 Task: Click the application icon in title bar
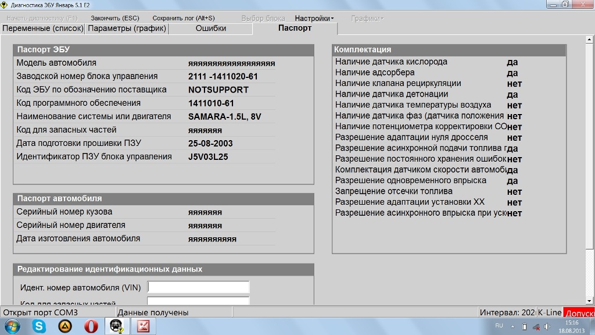(5, 5)
